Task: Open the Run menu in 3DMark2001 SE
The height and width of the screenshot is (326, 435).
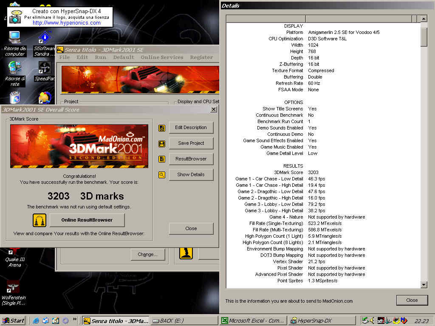Action: (x=100, y=57)
